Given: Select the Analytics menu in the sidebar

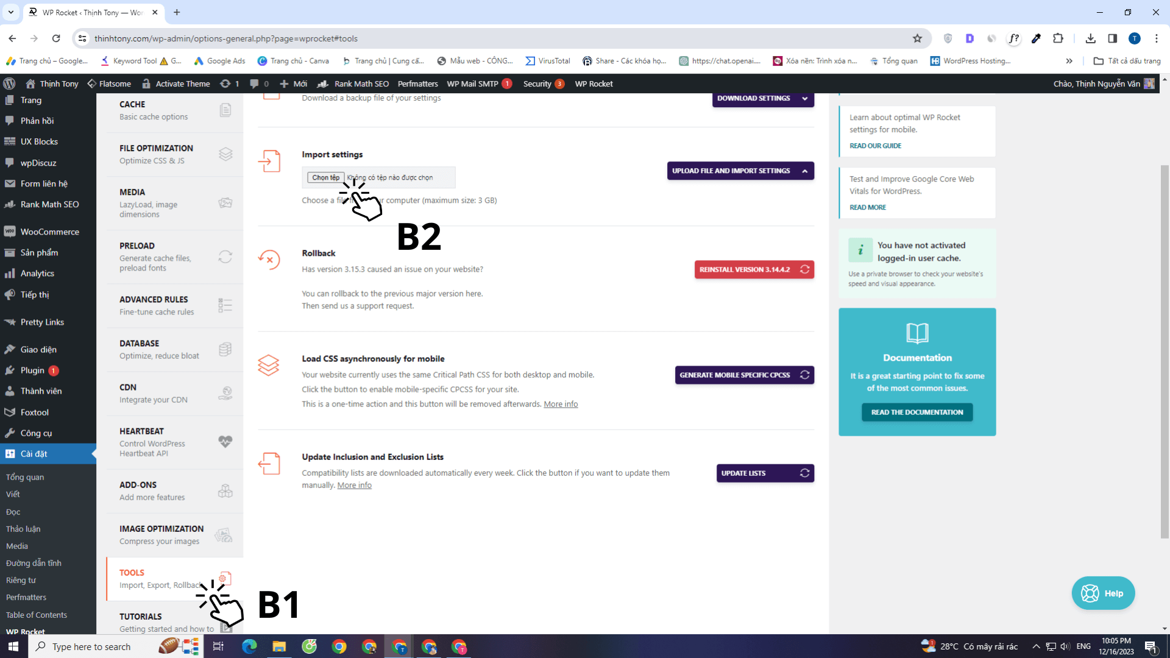Looking at the screenshot, I should [x=37, y=273].
